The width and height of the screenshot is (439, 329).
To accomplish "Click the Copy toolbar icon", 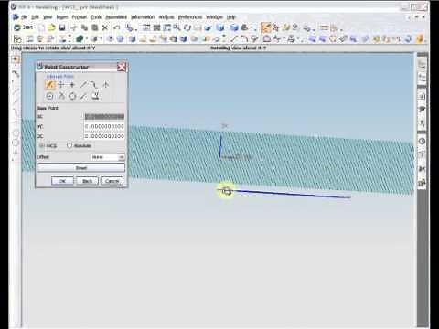I will click(84, 27).
